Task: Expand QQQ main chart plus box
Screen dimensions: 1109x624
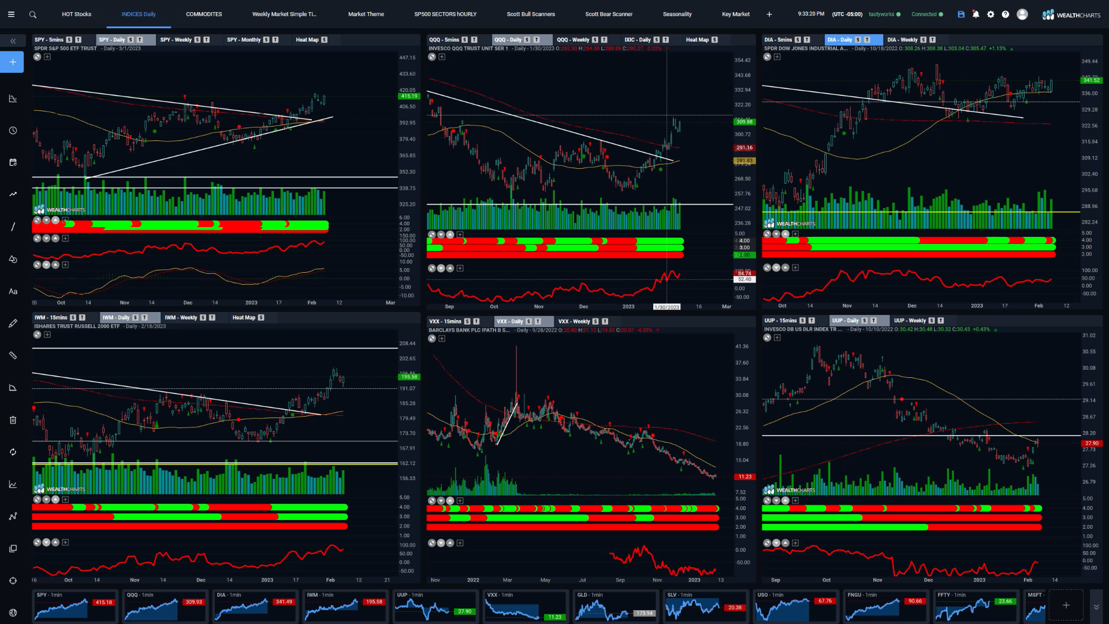Action: coord(442,57)
